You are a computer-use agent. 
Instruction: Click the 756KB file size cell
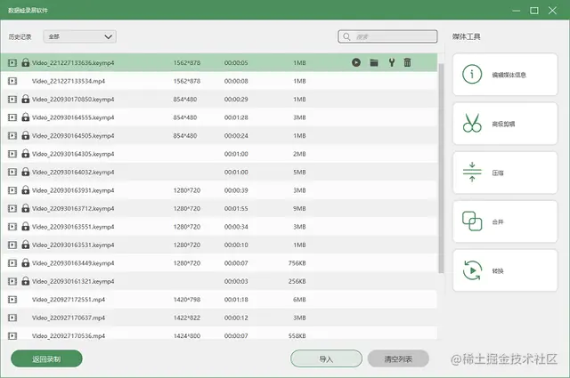(x=297, y=263)
